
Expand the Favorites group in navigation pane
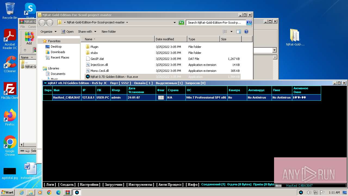[x=54, y=41]
